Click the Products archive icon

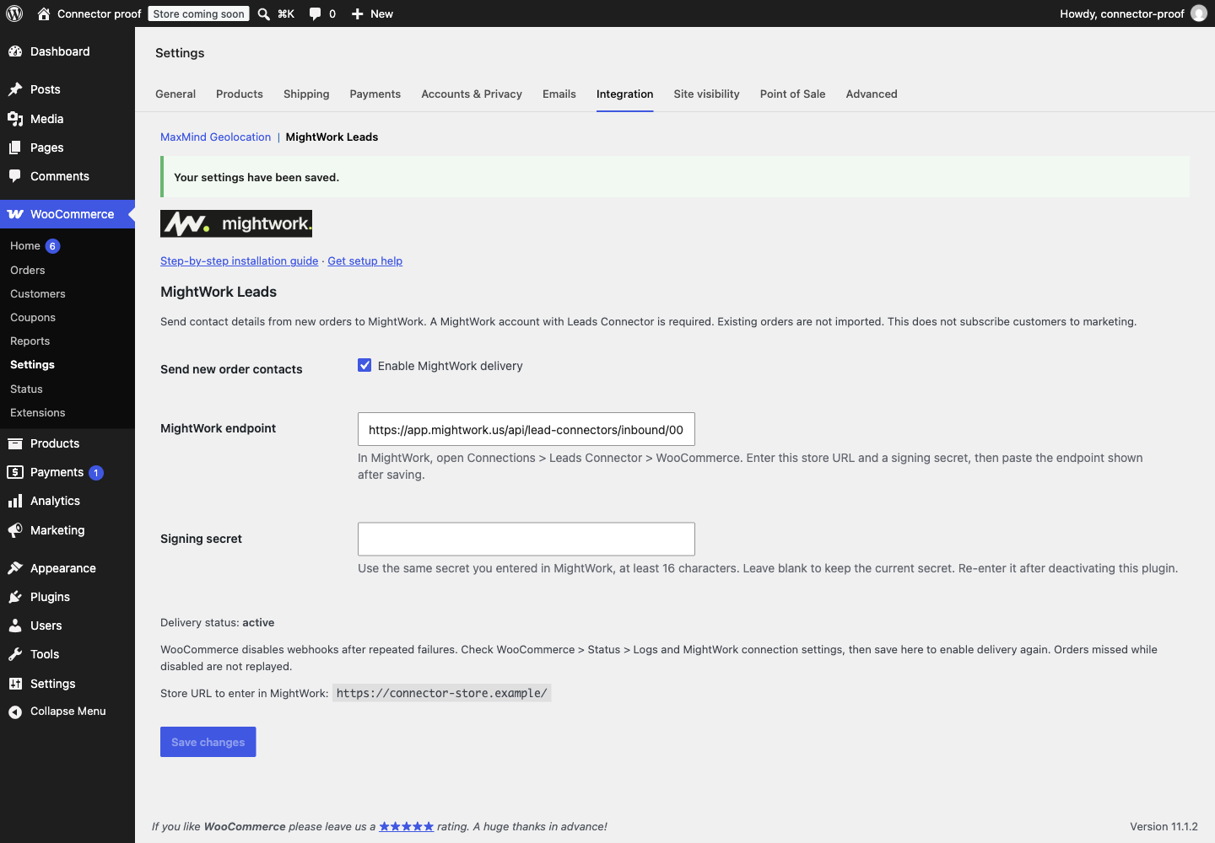click(x=15, y=443)
